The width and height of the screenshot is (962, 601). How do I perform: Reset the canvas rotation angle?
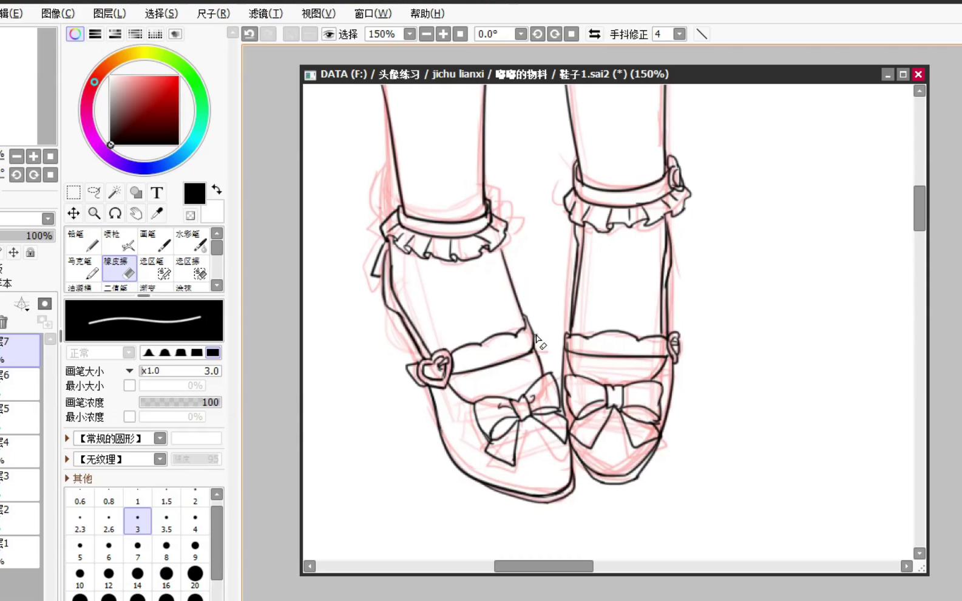point(572,34)
